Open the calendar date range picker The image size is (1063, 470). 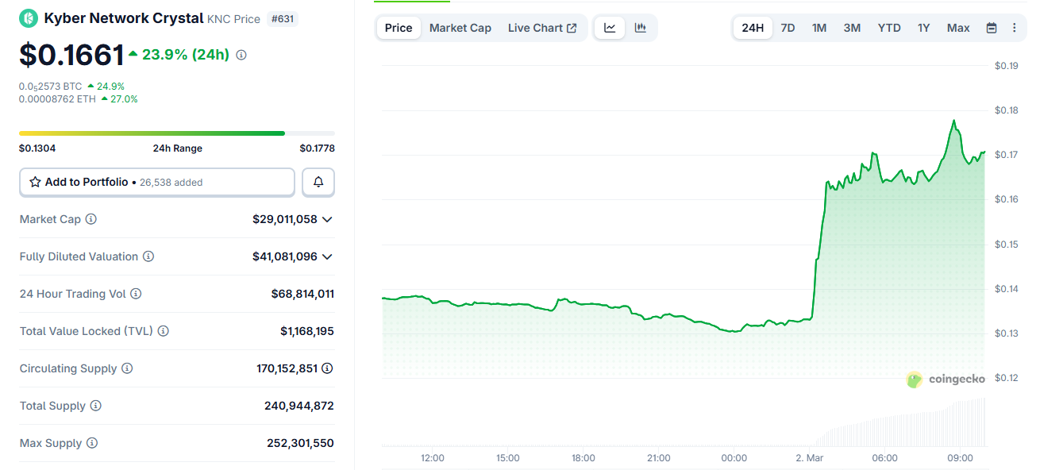(991, 27)
